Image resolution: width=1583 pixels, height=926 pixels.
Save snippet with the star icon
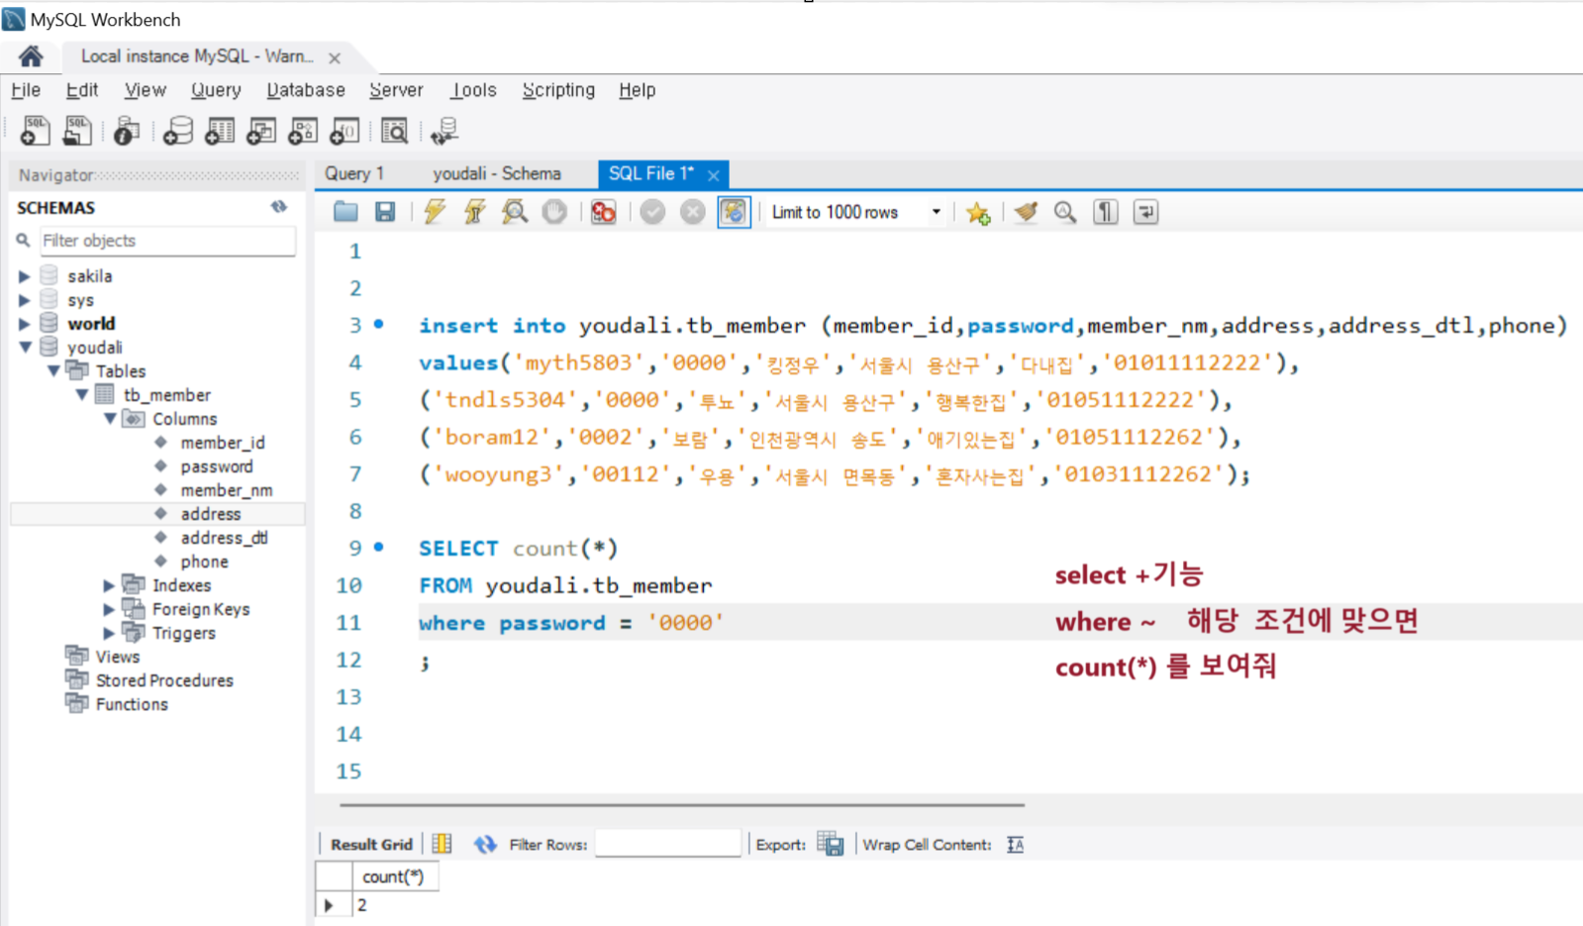coord(978,212)
